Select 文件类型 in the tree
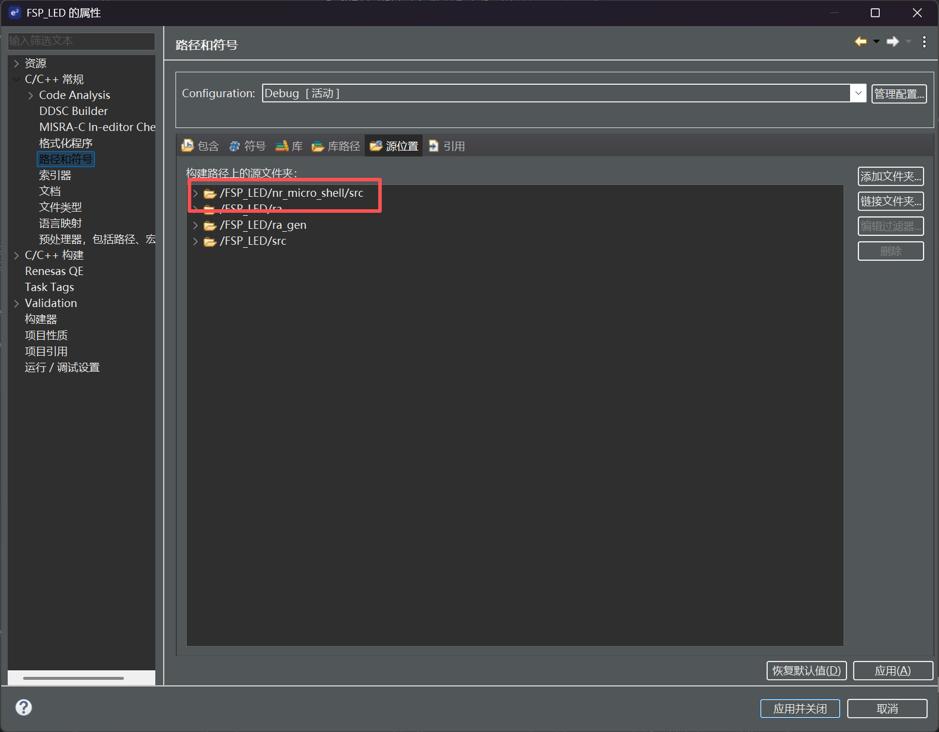The height and width of the screenshot is (732, 939). [x=60, y=207]
